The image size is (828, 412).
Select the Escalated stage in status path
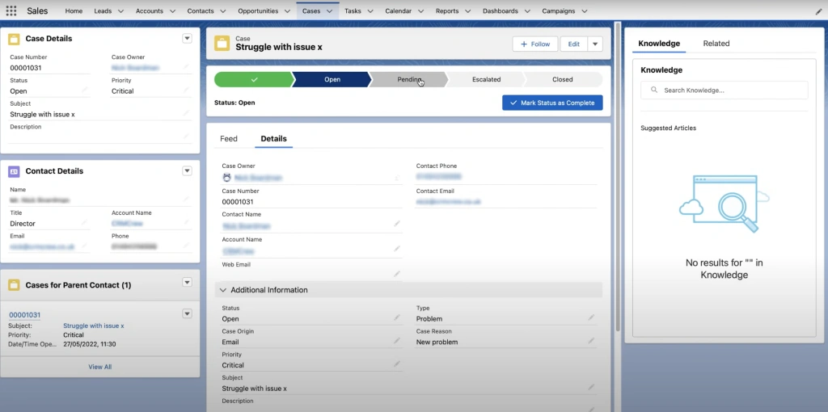486,79
